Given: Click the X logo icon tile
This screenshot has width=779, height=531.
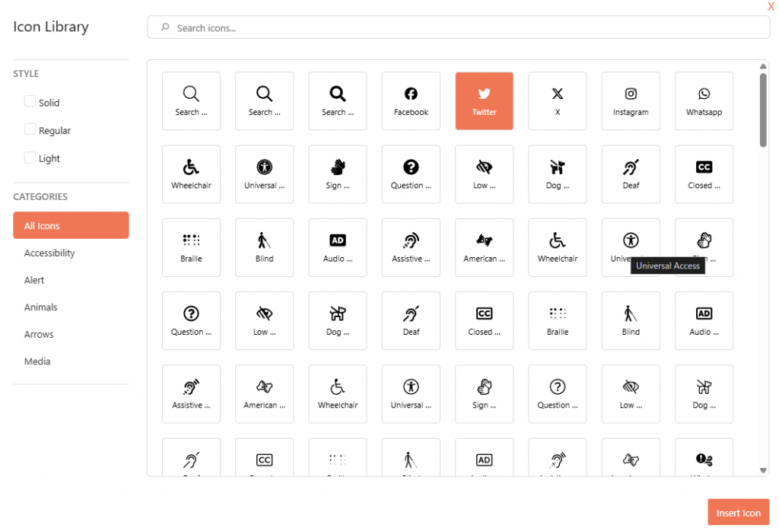Looking at the screenshot, I should pos(558,101).
